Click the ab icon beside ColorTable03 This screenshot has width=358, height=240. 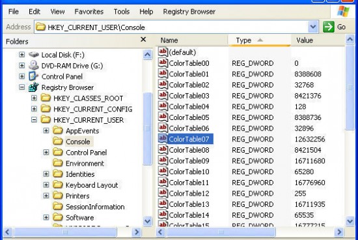click(163, 95)
